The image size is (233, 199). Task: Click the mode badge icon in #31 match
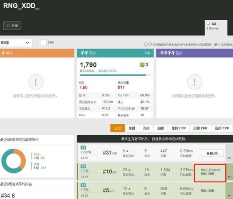click(83, 147)
